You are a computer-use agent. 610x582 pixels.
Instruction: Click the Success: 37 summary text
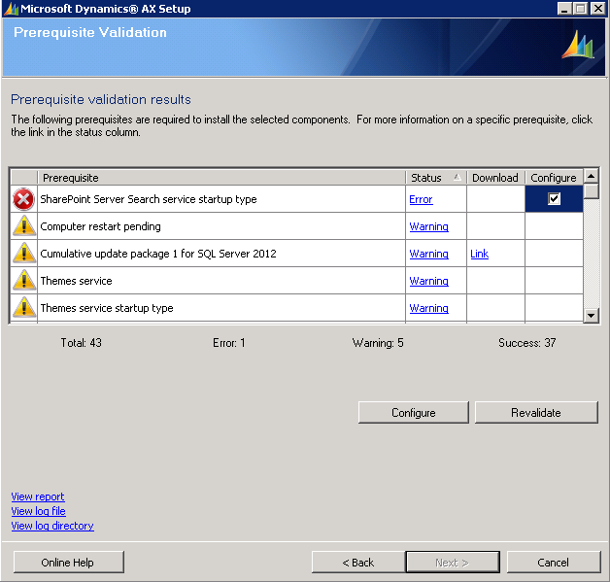click(526, 343)
